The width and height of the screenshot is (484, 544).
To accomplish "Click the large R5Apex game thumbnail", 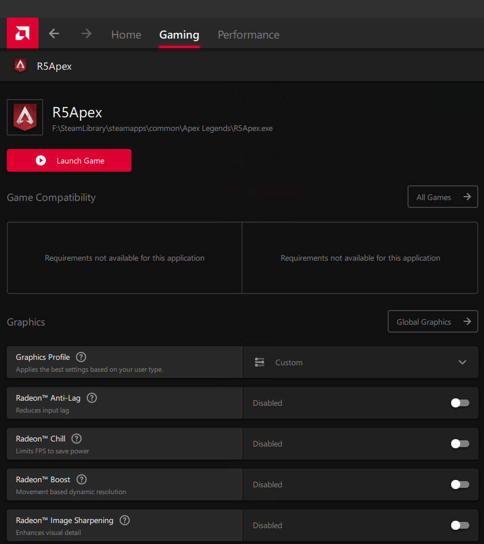I will pos(25,117).
